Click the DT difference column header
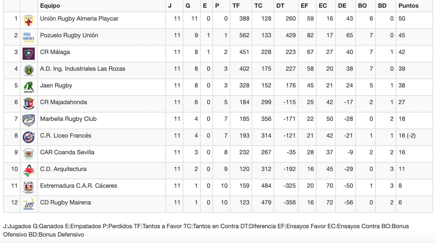435x243 pixels. point(280,6)
